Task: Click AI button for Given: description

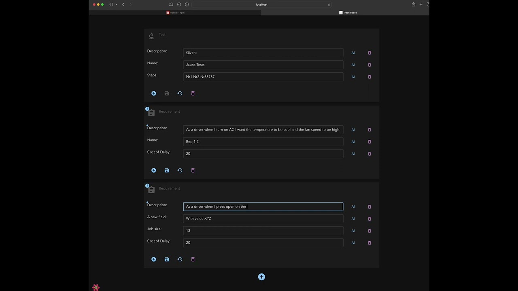Action: pyautogui.click(x=353, y=53)
